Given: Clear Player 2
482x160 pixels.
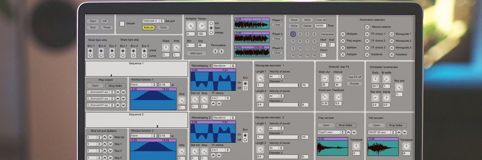Looking at the screenshot, I should point(277,39).
